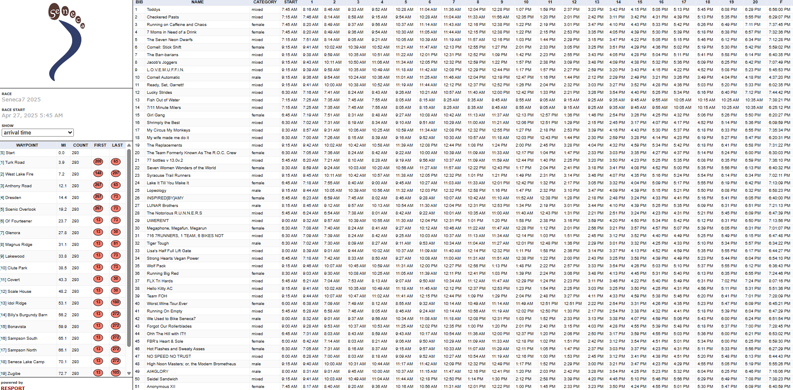The height and width of the screenshot is (390, 793).
Task: Click team 'Lake It Till You Make It'
Action: [168, 183]
